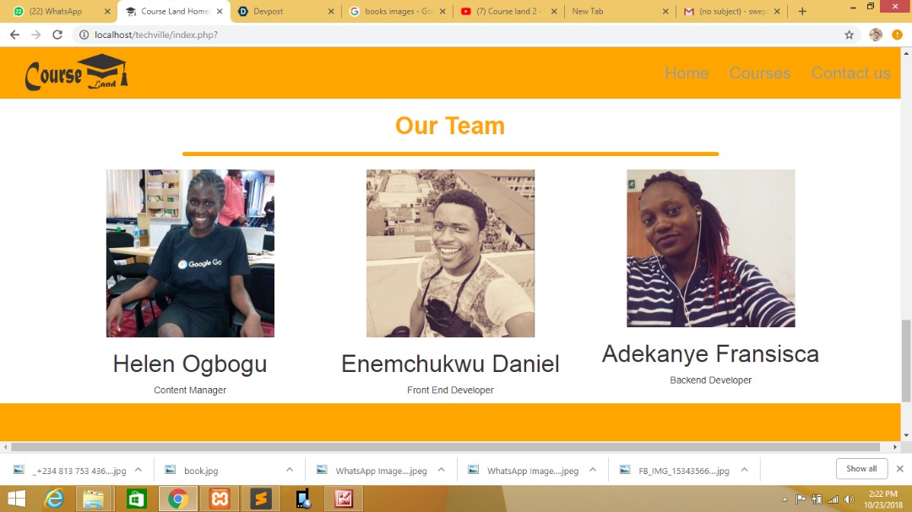The height and width of the screenshot is (512, 912).
Task: Reload the page with the refresh icon
Action: (x=57, y=35)
